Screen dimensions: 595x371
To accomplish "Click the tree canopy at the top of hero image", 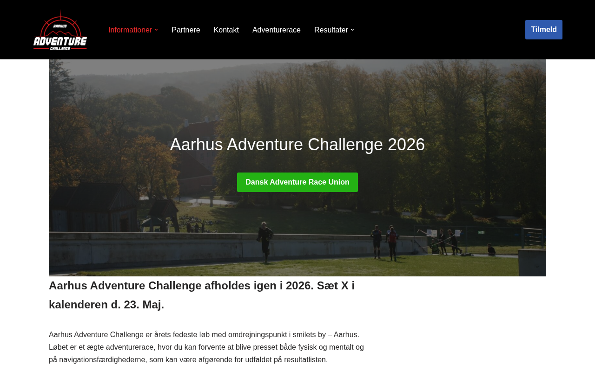I will point(297,93).
